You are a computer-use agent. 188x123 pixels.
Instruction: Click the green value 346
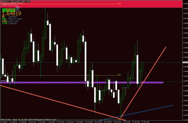point(4,19)
